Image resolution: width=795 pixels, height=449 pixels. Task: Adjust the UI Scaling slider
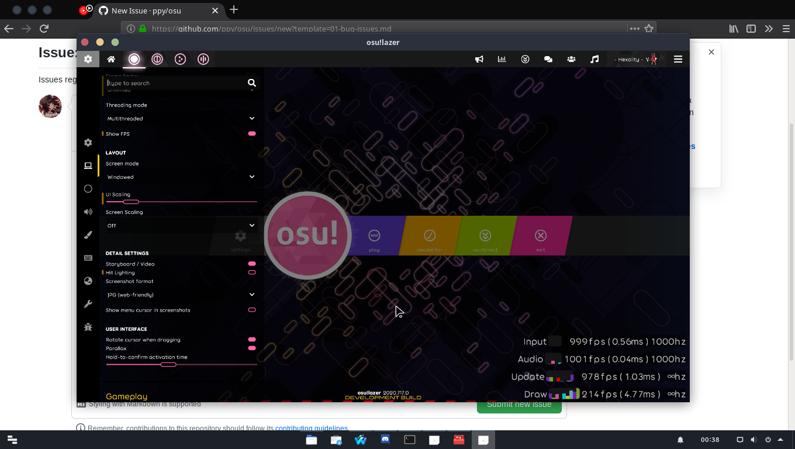pyautogui.click(x=132, y=202)
